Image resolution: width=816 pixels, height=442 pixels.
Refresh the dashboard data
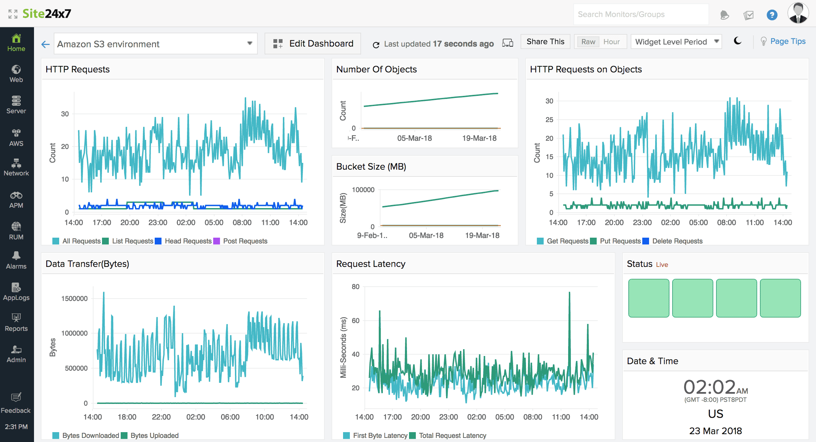tap(376, 44)
